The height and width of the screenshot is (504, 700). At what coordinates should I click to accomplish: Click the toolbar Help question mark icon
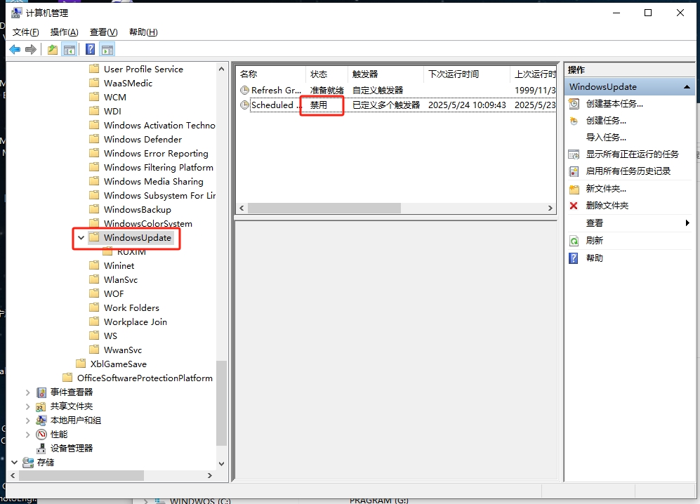pyautogui.click(x=90, y=49)
